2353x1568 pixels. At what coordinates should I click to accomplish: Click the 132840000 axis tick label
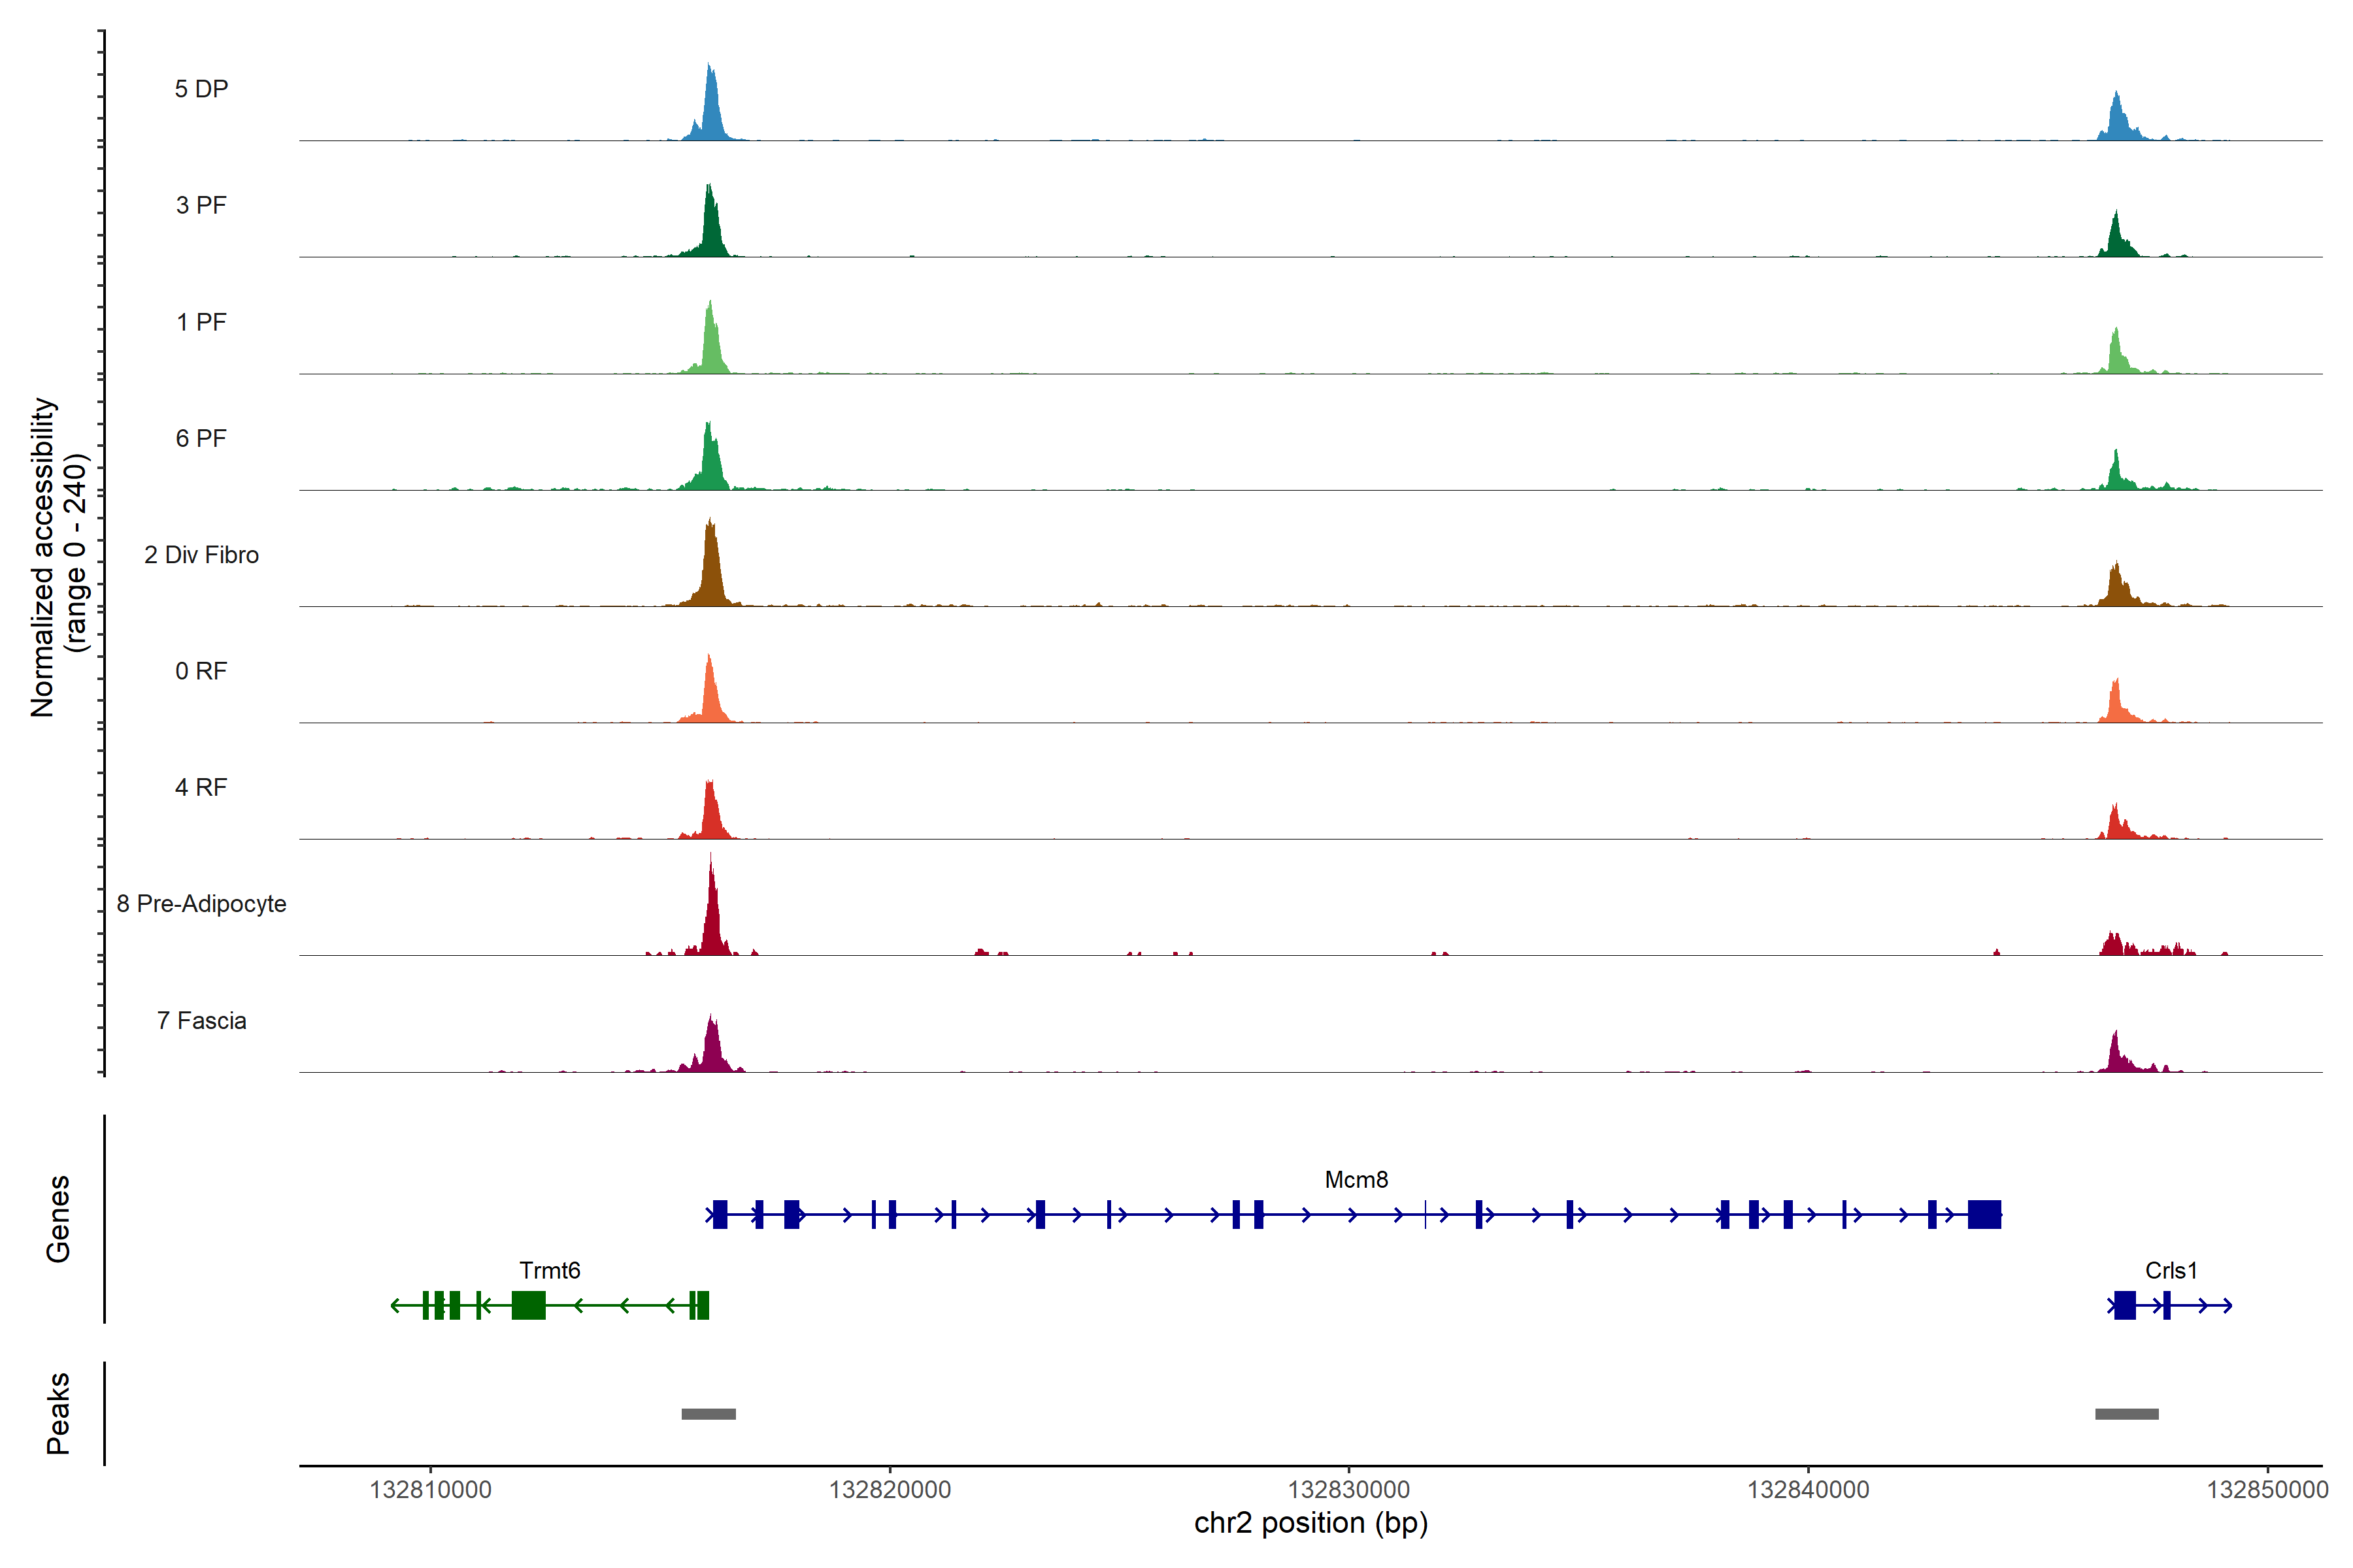(x=1808, y=1490)
